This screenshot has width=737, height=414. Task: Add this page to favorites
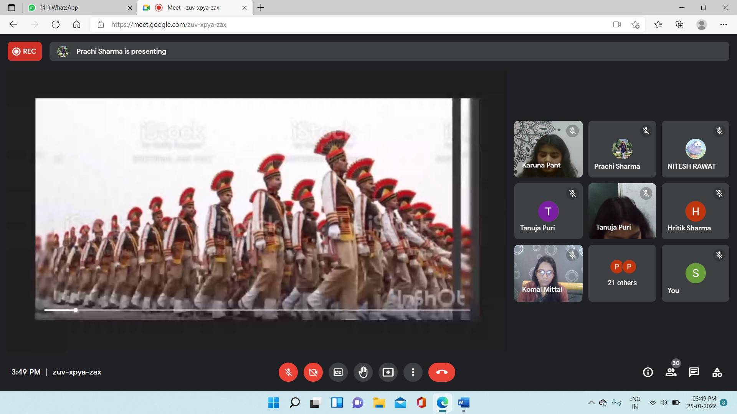(635, 25)
